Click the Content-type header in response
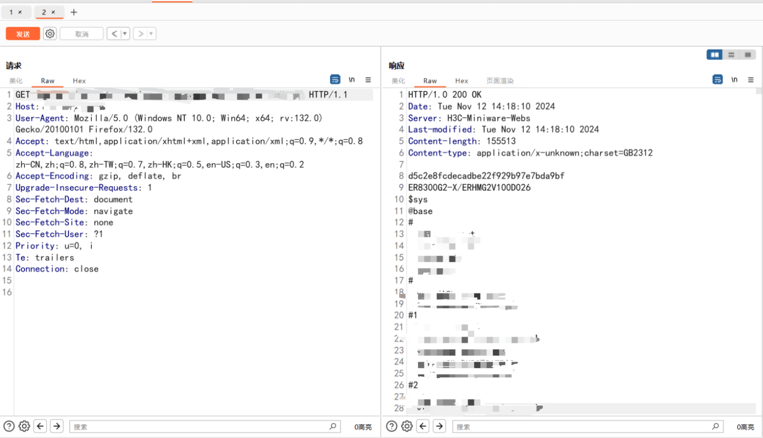763x438 pixels. click(530, 153)
